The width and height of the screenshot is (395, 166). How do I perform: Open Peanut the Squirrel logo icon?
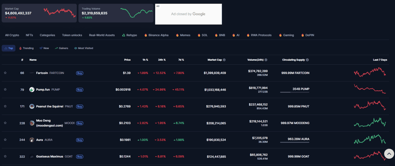32,106
